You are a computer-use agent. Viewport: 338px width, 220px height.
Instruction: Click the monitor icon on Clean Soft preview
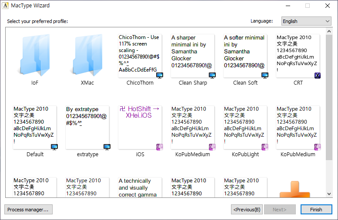[x=265, y=75]
